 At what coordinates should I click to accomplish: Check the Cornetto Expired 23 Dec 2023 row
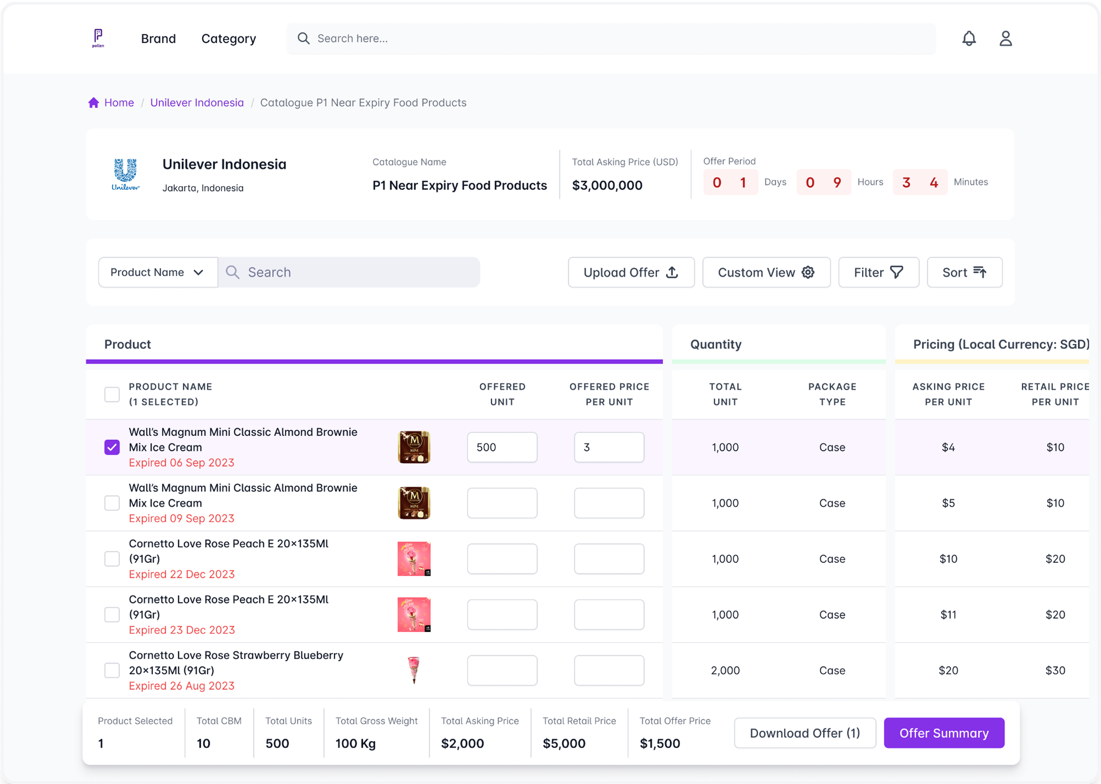(112, 614)
